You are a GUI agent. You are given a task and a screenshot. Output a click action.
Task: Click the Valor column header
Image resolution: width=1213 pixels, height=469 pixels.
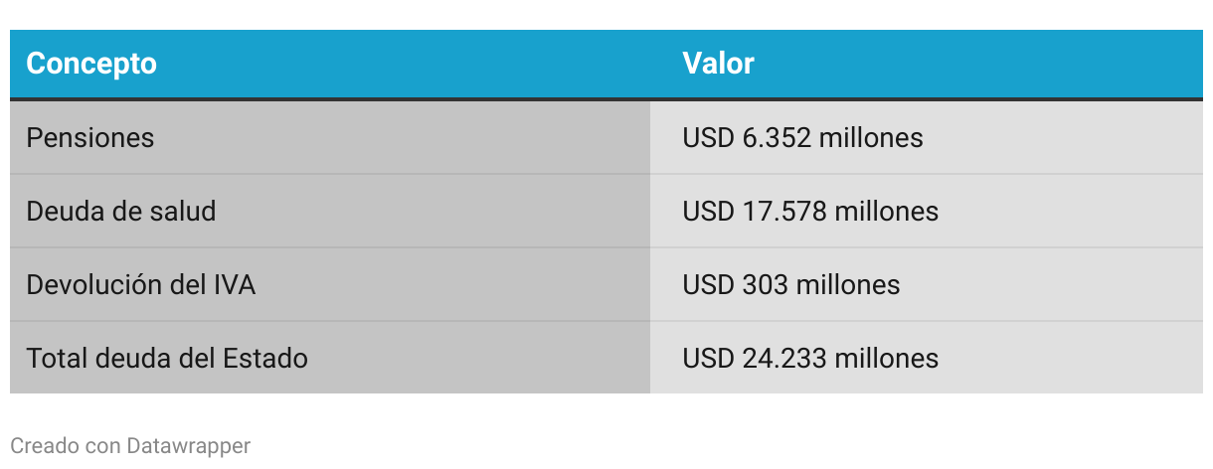[x=718, y=64]
